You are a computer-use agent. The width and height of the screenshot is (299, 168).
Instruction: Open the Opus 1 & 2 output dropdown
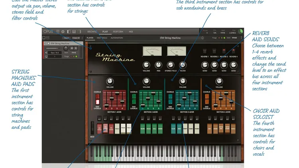coord(55,53)
